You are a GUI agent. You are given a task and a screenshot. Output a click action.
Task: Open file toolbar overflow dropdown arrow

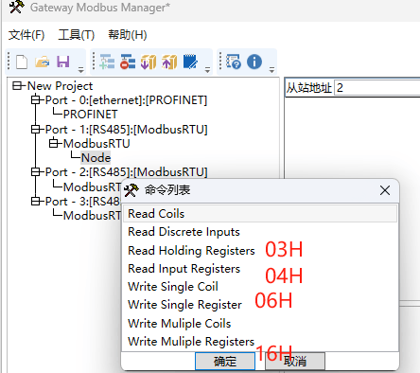click(81, 70)
